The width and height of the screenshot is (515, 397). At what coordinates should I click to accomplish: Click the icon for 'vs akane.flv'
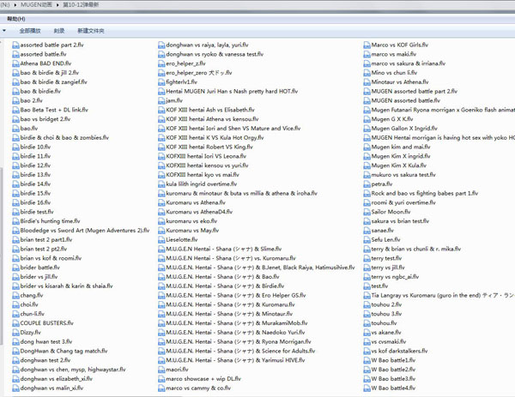(x=367, y=333)
